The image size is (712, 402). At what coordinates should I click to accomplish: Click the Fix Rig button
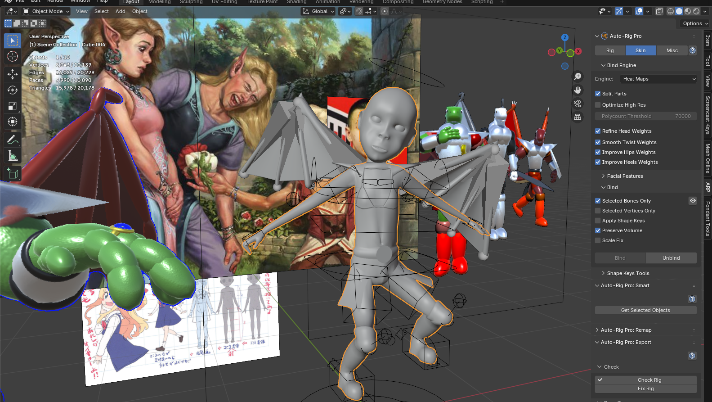point(646,388)
